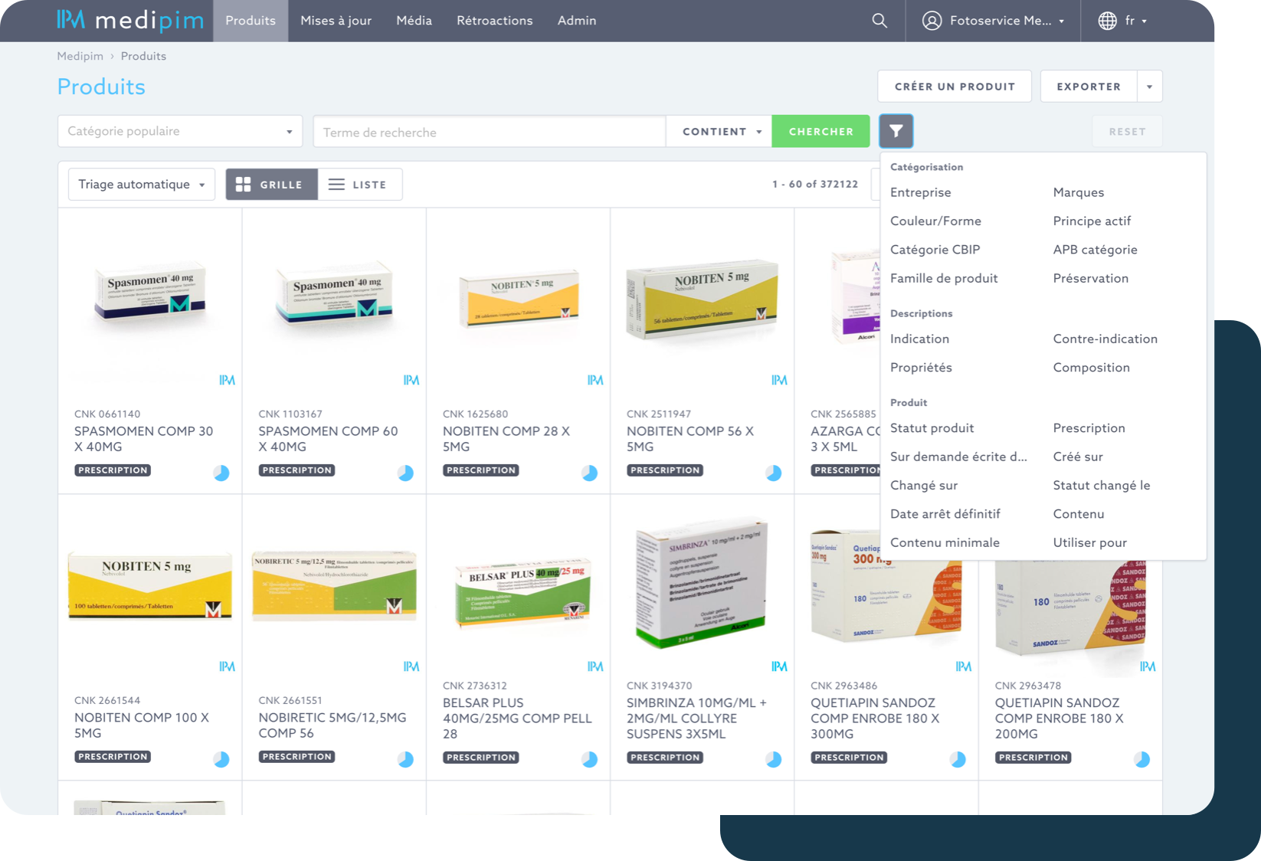
Task: Open the Rétroactions tab
Action: [495, 21]
